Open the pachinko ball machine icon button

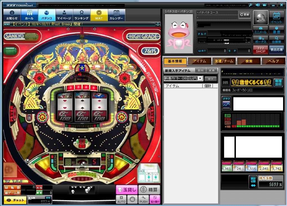[261, 17]
